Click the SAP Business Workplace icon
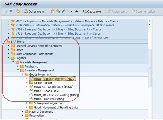The height and width of the screenshot is (120, 163). (18, 11)
